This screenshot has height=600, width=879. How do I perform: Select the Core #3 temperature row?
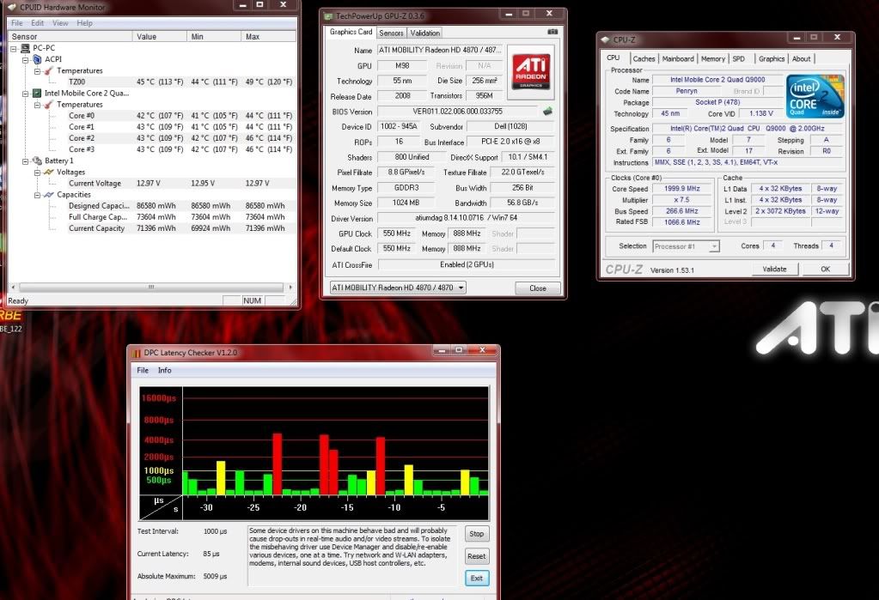[x=180, y=149]
